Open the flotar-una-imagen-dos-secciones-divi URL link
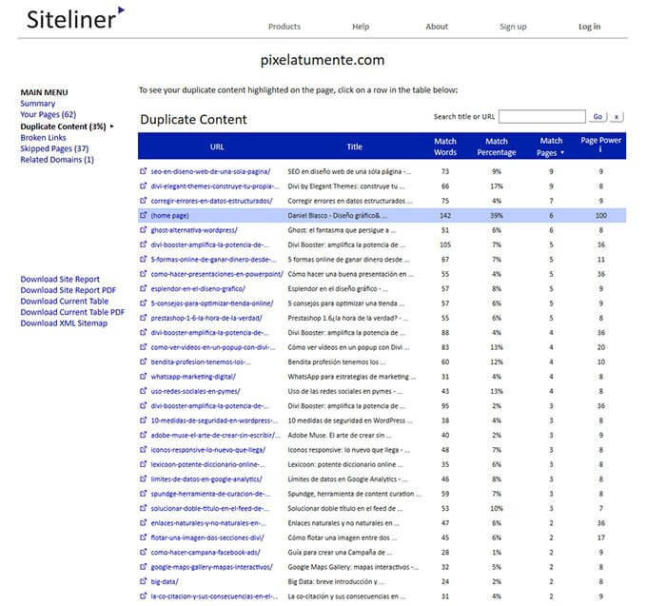Screen dimensions: 647x606 pos(207,538)
